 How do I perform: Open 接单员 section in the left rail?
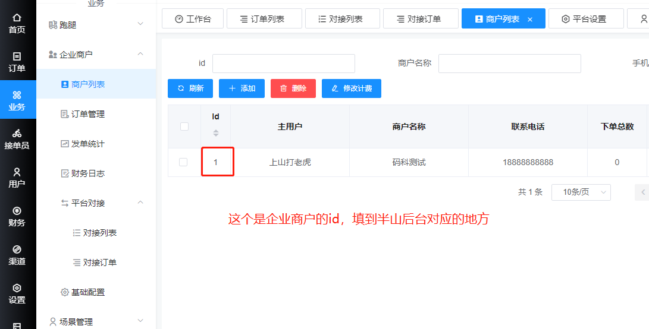tap(17, 140)
